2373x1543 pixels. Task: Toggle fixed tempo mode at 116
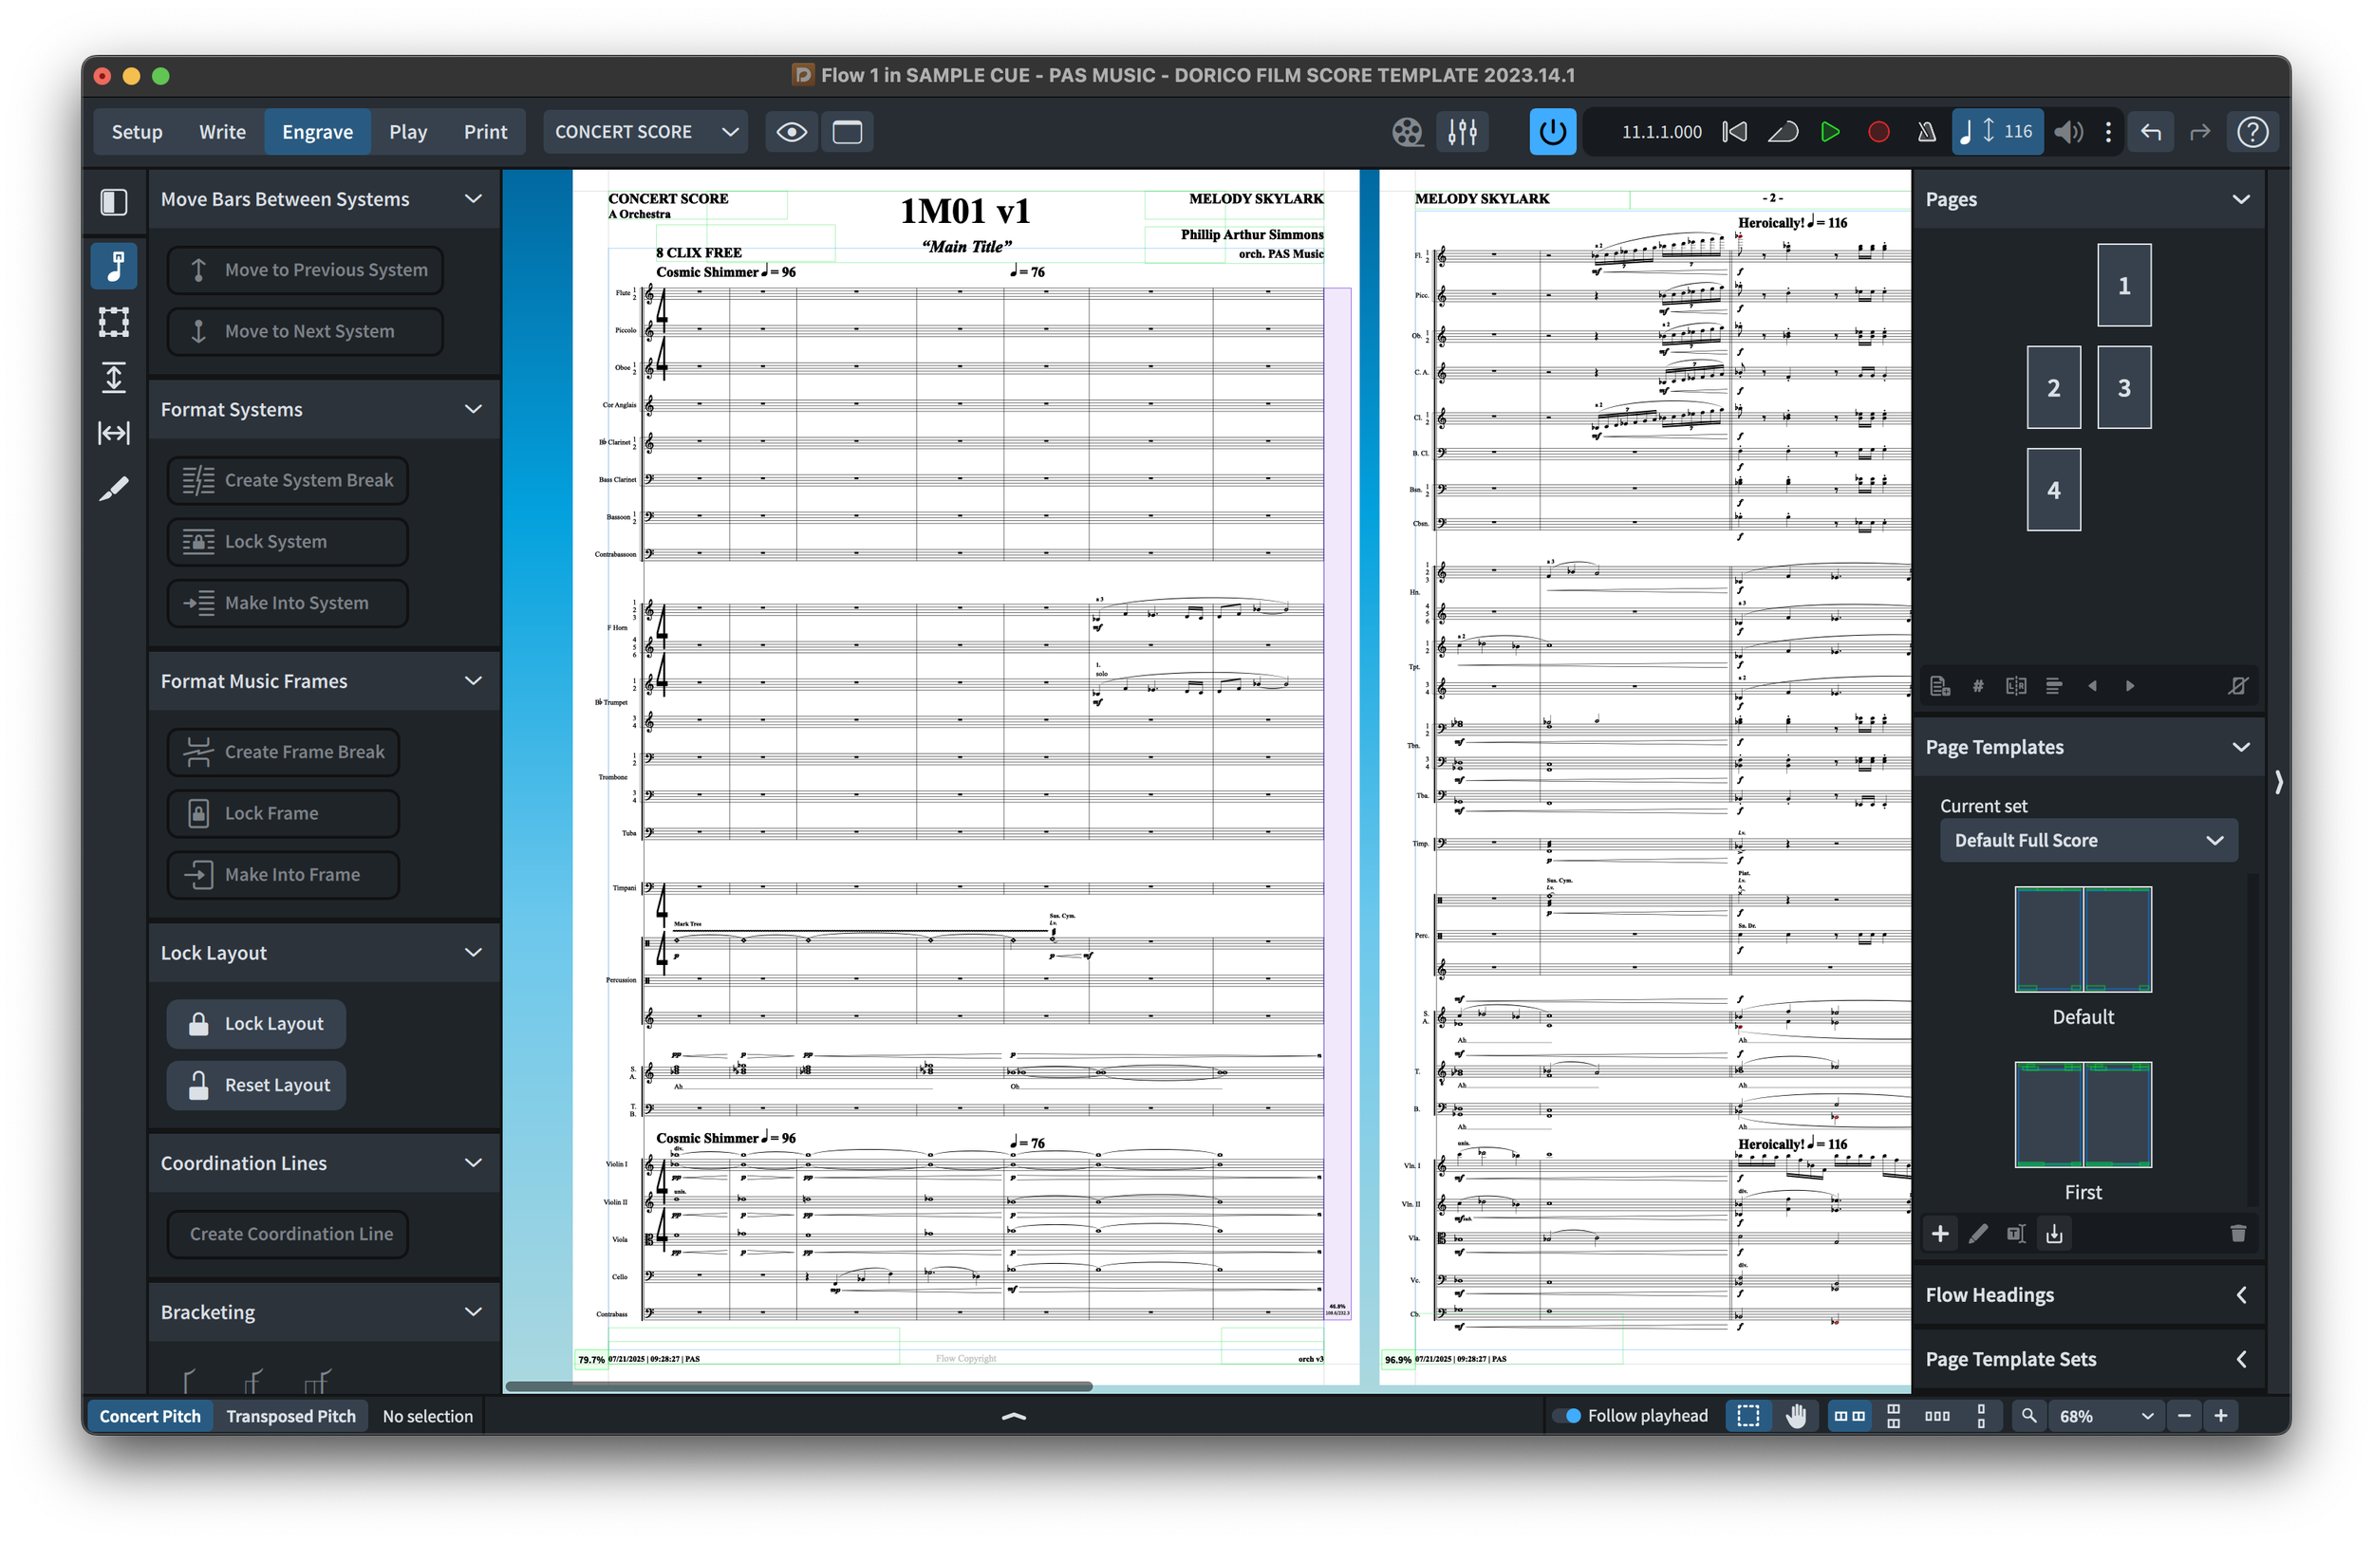pos(1997,132)
